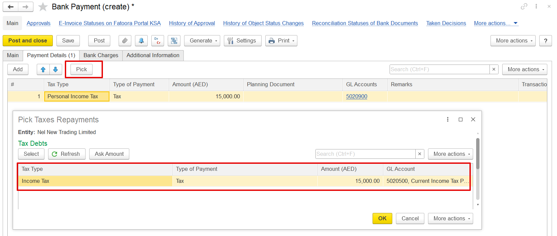
Task: Expand the Print dropdown menu
Action: tap(281, 41)
